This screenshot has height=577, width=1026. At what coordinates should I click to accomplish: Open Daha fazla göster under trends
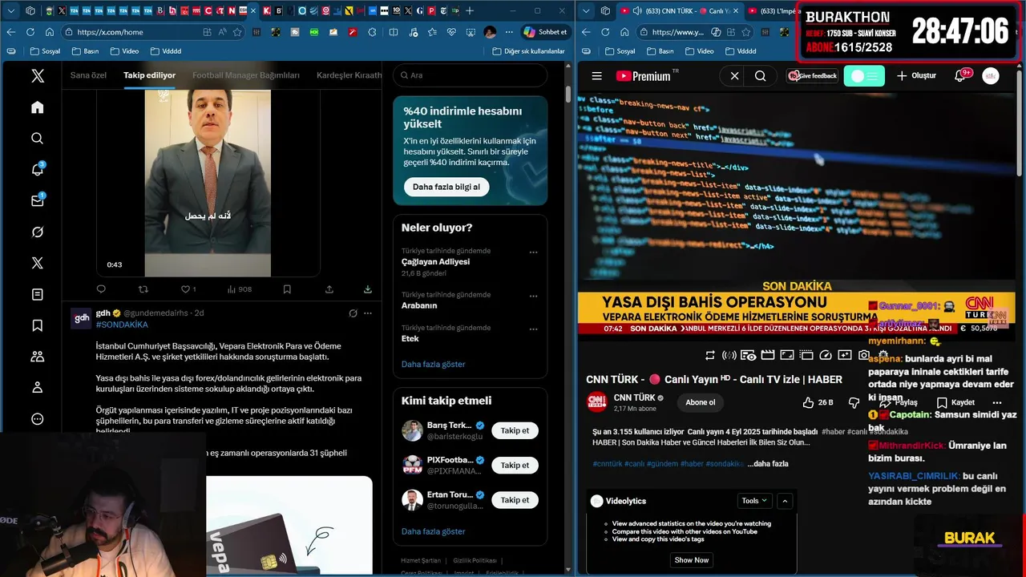coord(433,364)
